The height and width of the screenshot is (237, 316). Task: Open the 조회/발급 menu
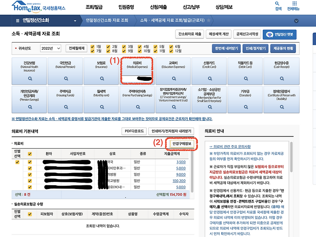(94, 7)
